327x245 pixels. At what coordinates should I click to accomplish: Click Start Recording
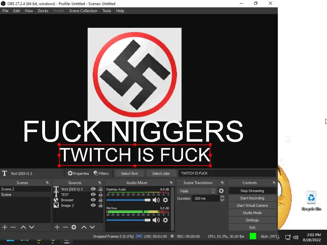[x=252, y=198]
